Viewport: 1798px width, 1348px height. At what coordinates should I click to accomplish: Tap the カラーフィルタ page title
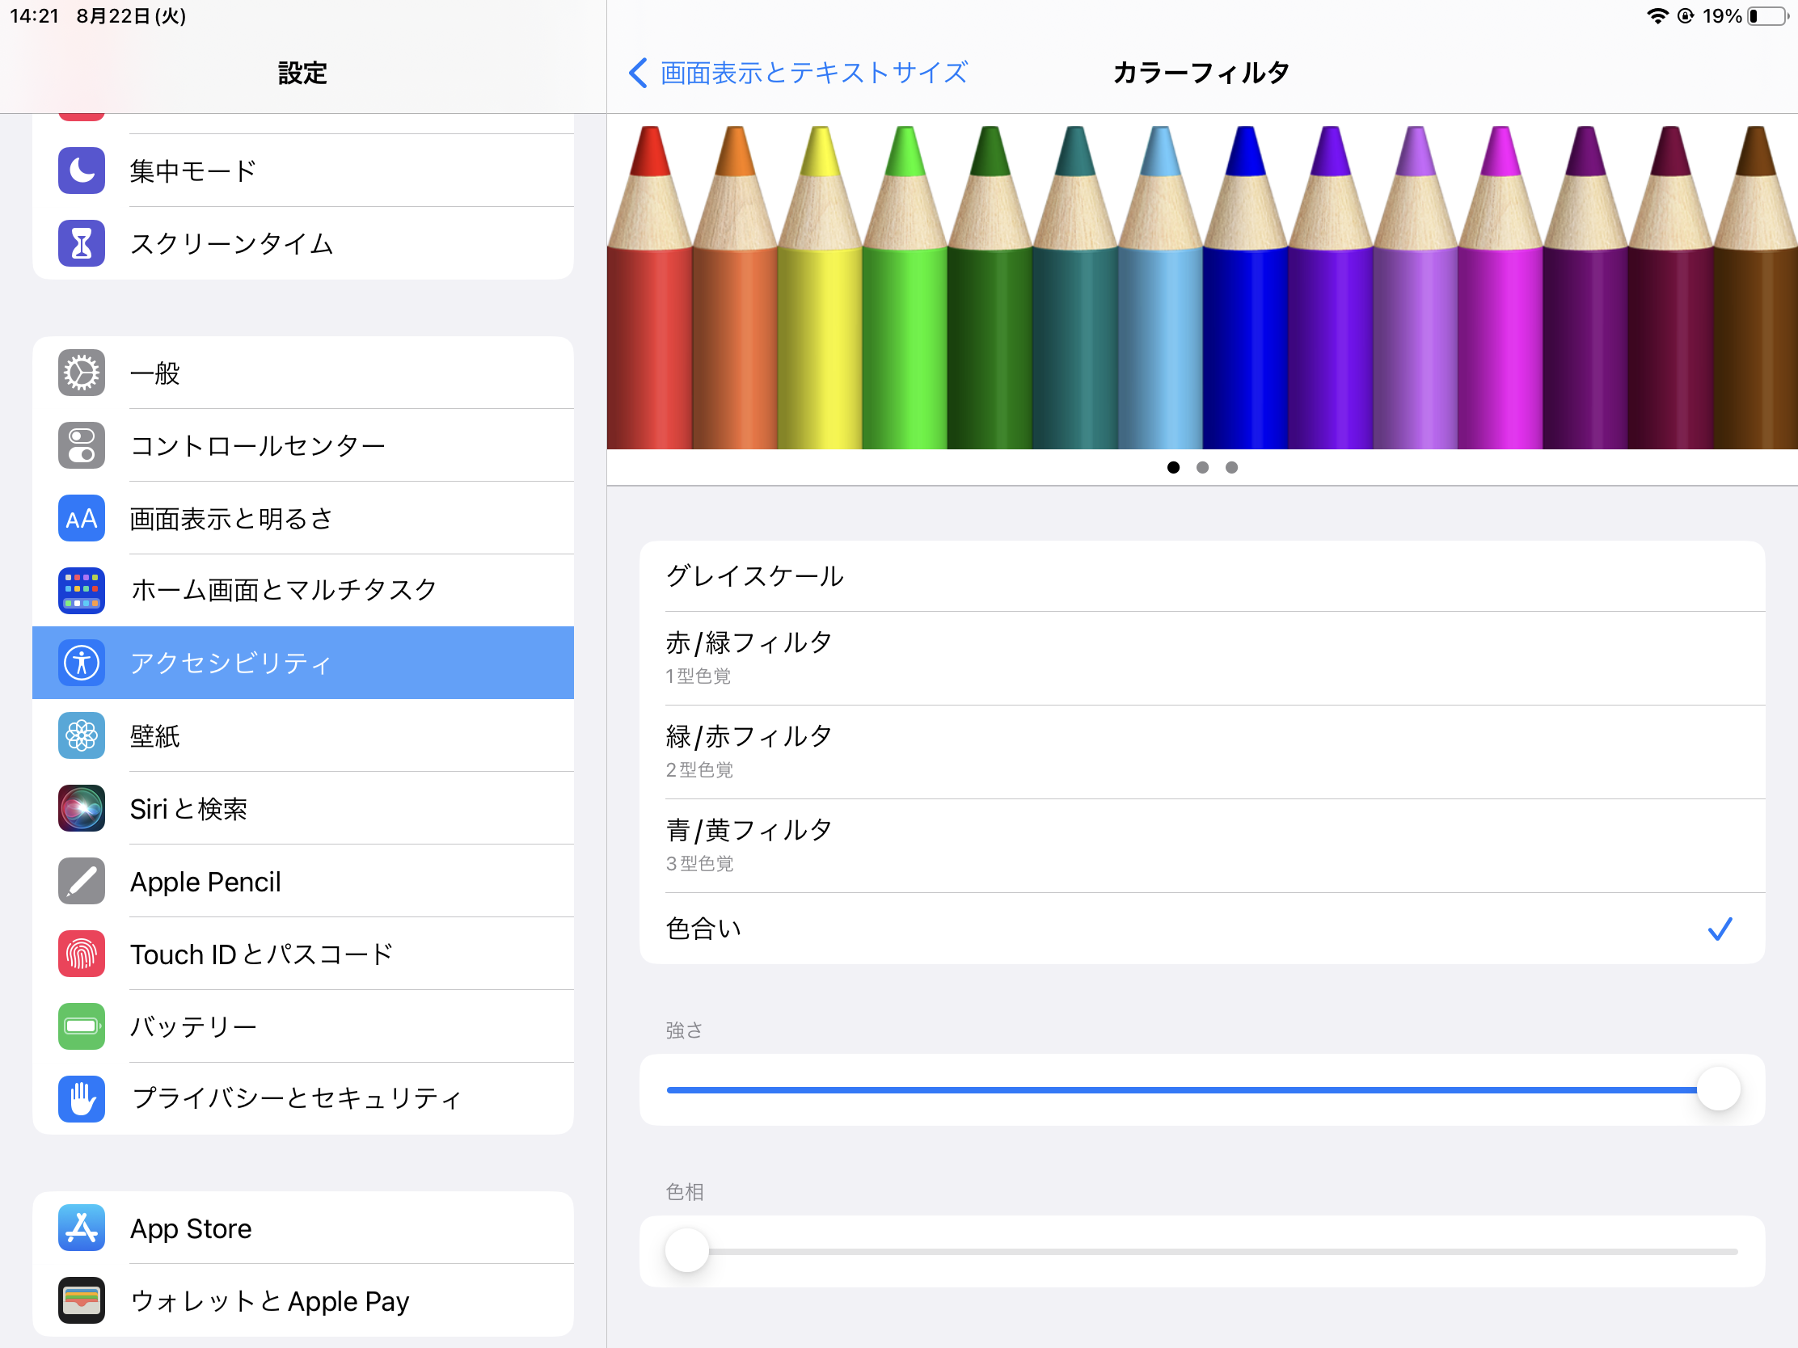pos(1201,73)
